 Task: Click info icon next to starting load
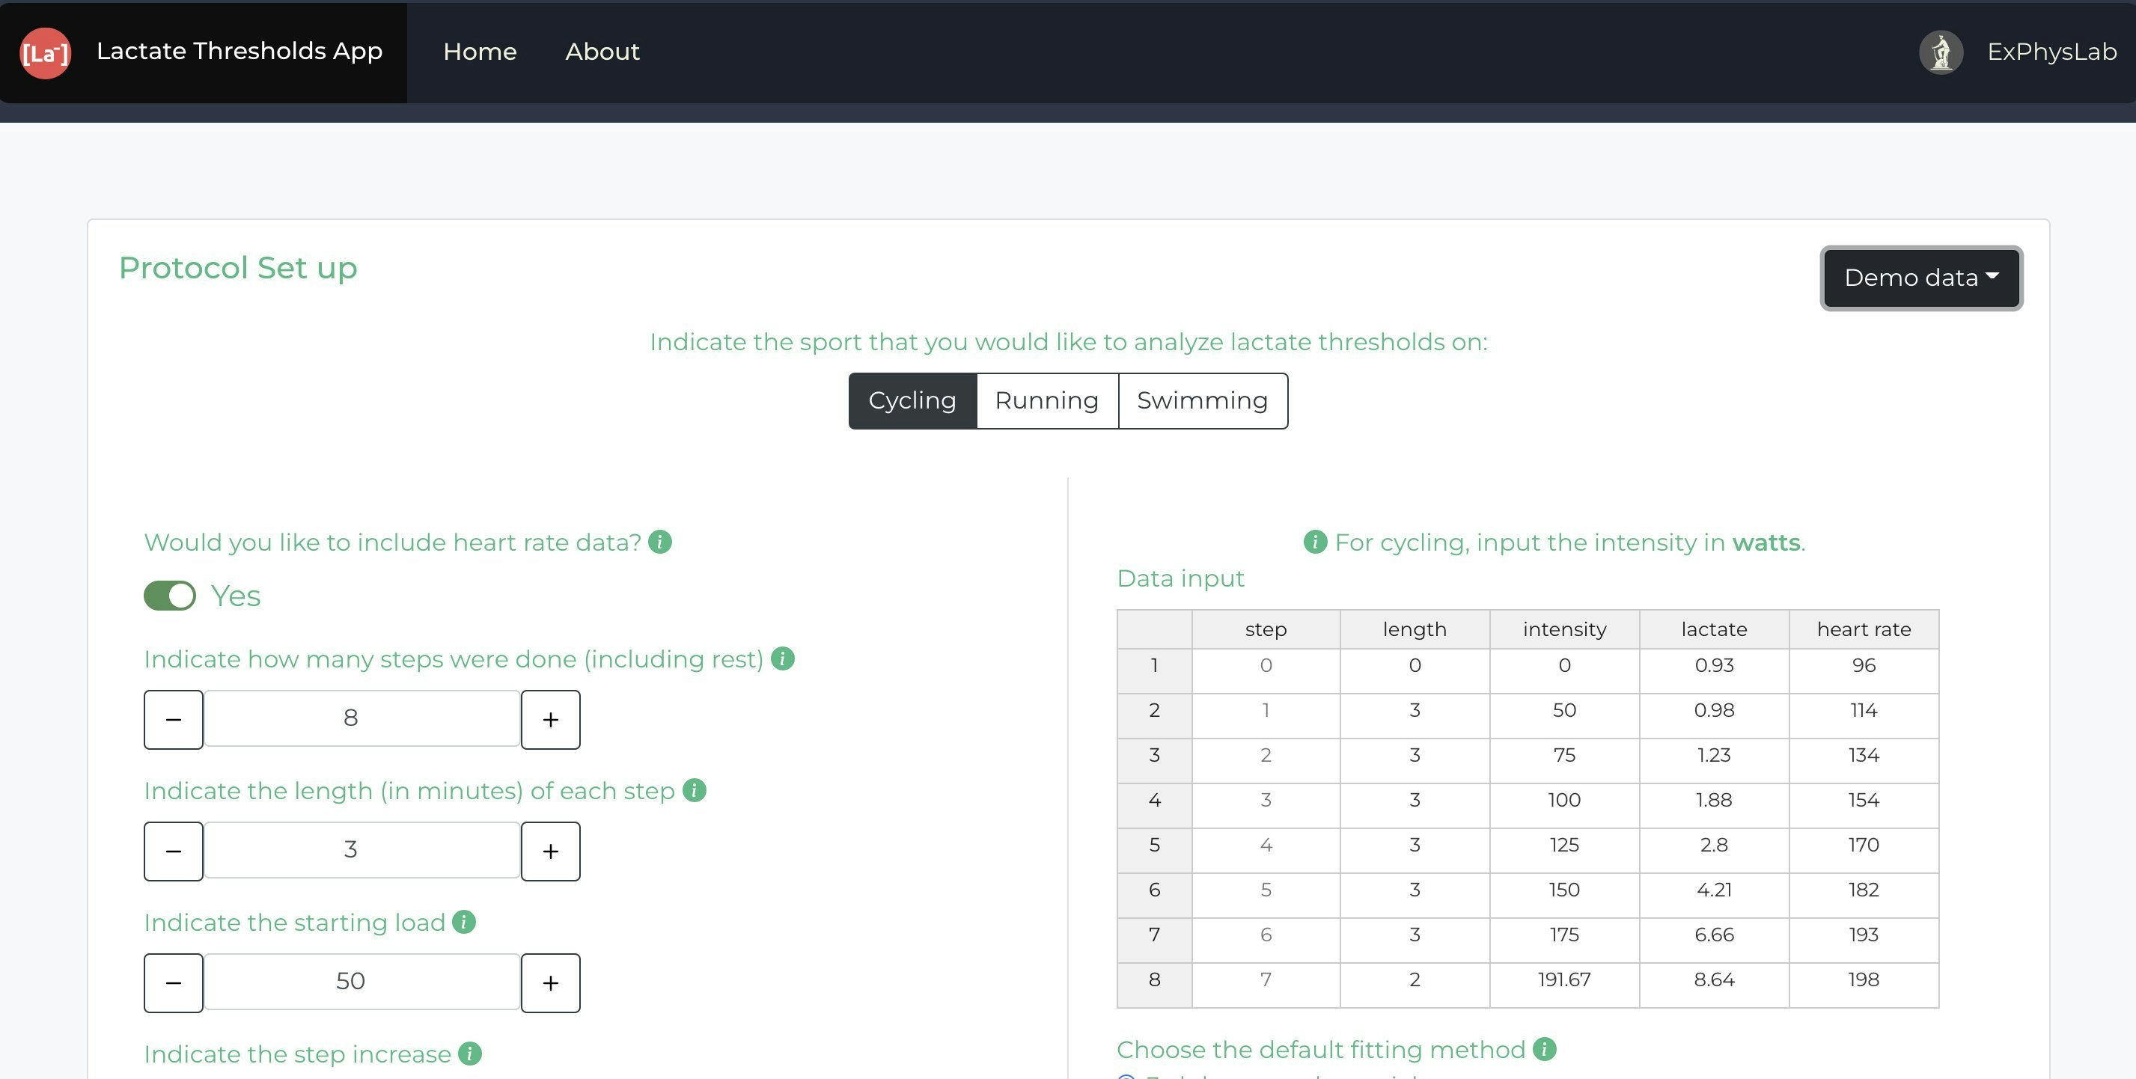point(463,922)
